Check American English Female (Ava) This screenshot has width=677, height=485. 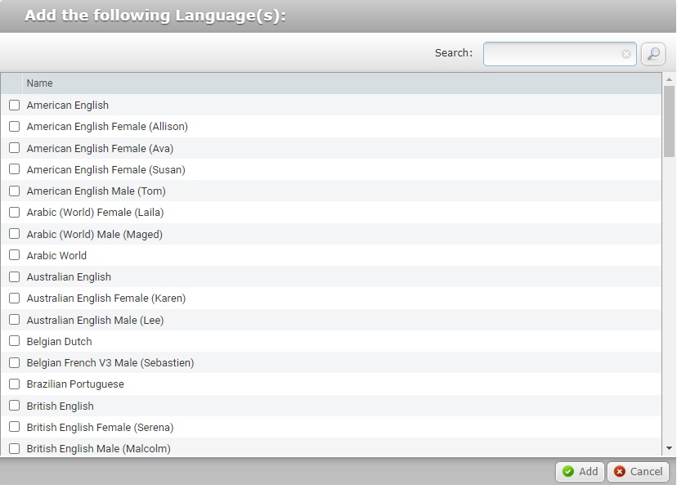[14, 148]
